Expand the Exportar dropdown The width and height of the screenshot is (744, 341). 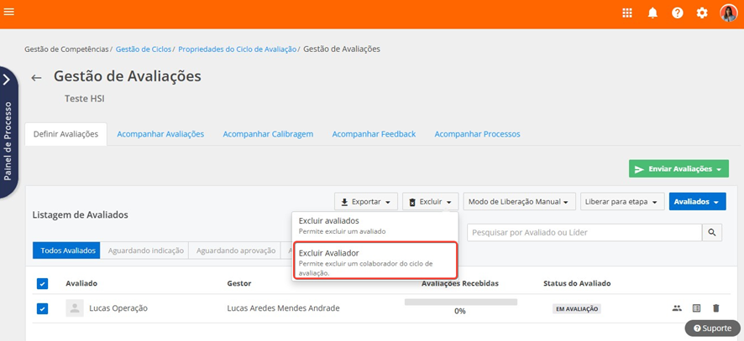click(366, 202)
